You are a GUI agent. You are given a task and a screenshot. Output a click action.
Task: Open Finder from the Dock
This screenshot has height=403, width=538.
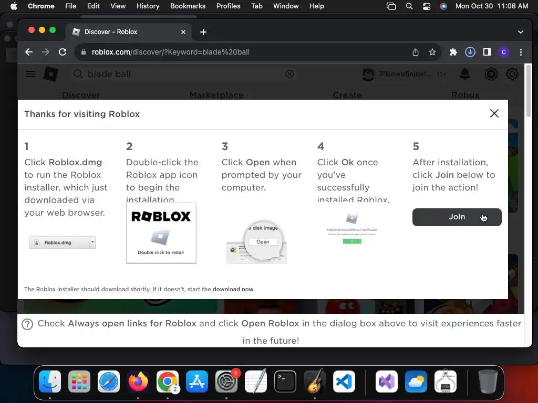50,381
